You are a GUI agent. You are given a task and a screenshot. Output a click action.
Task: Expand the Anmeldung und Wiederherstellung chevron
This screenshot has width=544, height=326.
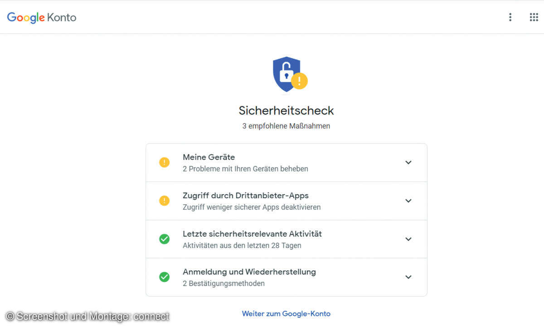(x=408, y=277)
